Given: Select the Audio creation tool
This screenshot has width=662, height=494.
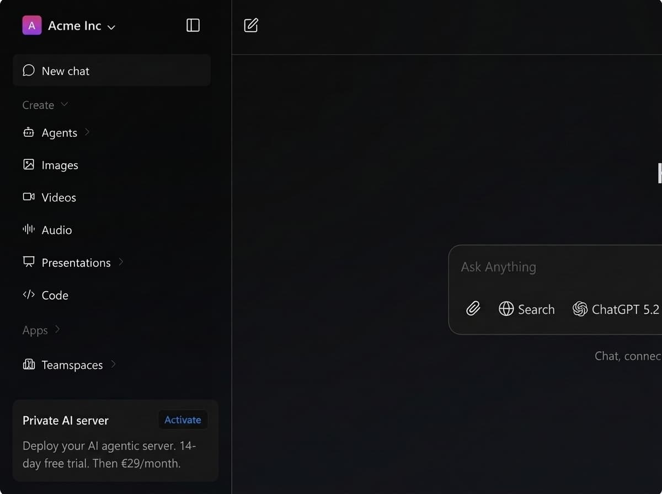Looking at the screenshot, I should [56, 230].
